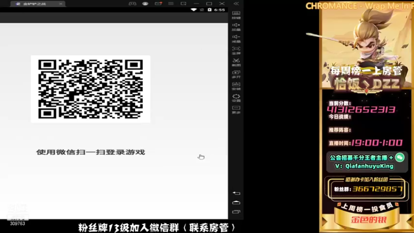
Task: Open Android recent apps button
Action: [236, 212]
